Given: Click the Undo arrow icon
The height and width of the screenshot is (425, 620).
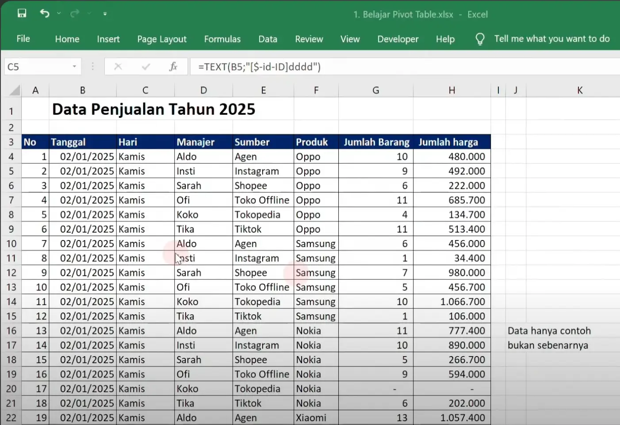Looking at the screenshot, I should pos(44,13).
